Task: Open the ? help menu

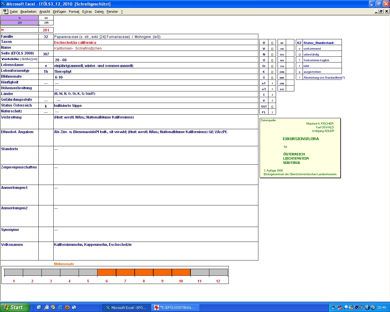Action: click(122, 12)
